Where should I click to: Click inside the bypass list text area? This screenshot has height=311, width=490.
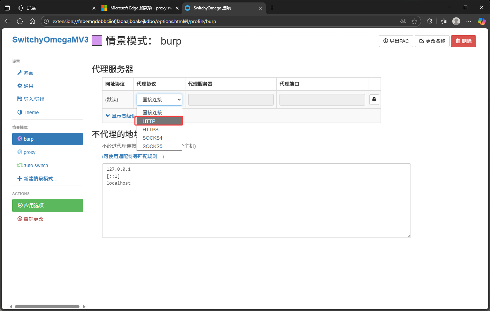[x=257, y=201]
